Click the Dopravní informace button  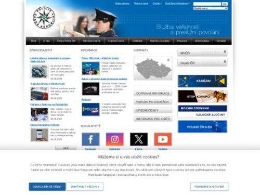point(153,94)
